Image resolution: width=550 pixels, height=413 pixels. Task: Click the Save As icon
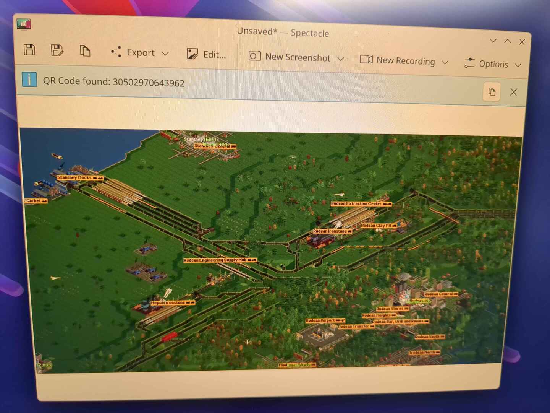[x=57, y=50]
